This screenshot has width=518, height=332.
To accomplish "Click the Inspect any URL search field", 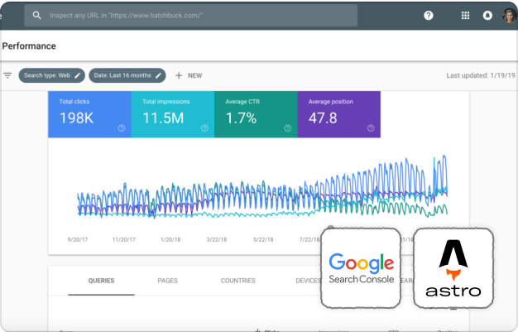I will click(x=190, y=15).
